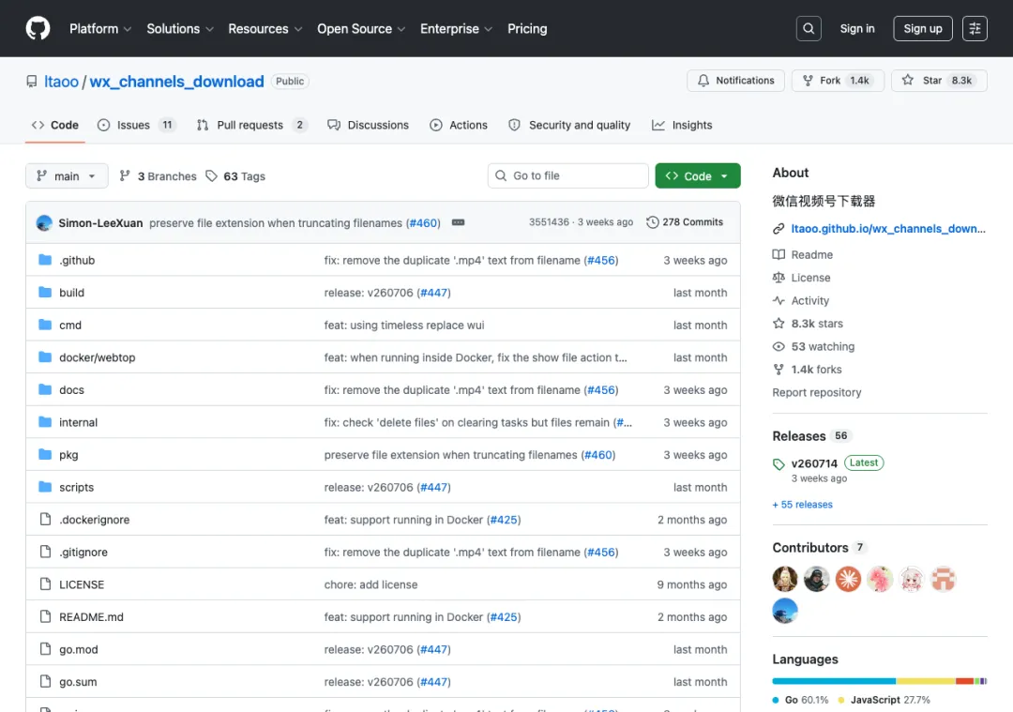Open the Contributors 7 heading link
The height and width of the screenshot is (712, 1013).
[819, 548]
